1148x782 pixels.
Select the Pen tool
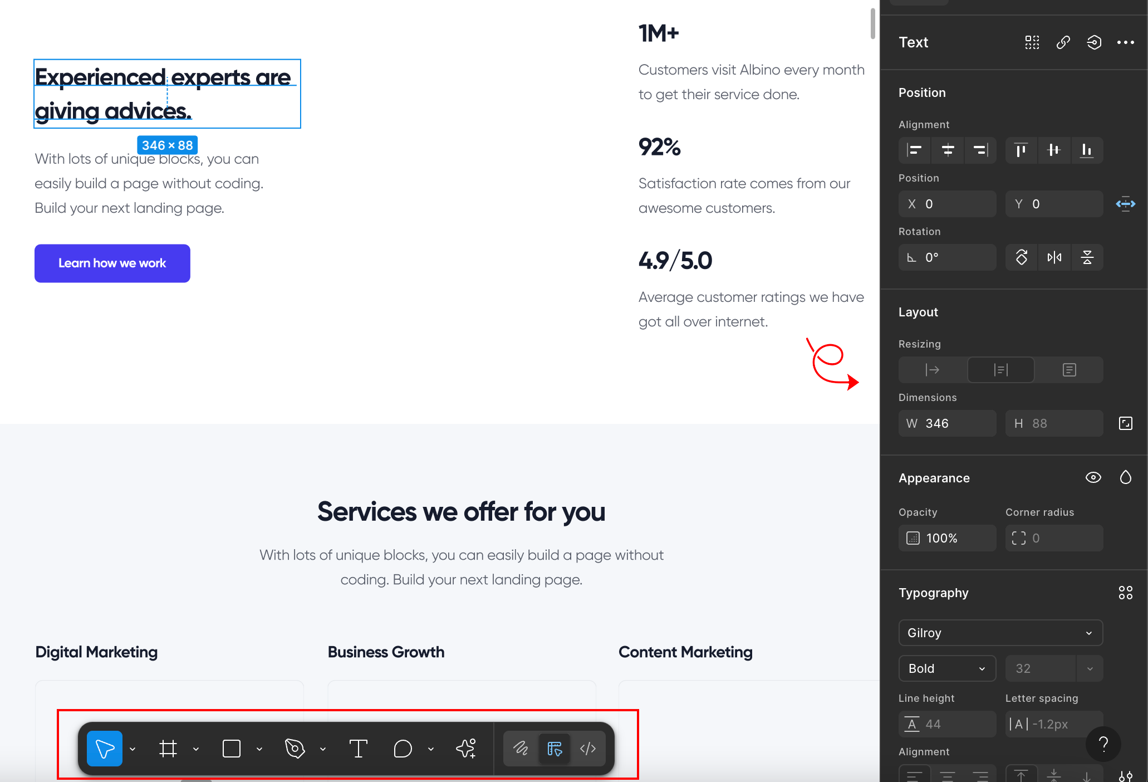pos(295,749)
